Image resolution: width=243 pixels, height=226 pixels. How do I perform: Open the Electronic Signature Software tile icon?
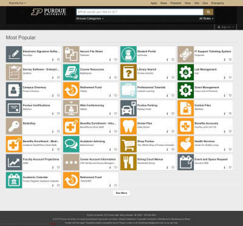[x=14, y=54]
